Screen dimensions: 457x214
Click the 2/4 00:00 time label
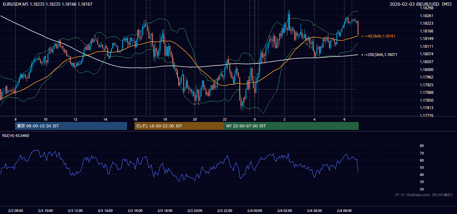coord(255,210)
